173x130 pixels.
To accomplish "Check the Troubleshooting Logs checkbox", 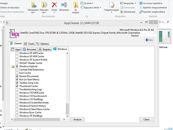I will 17,89.
